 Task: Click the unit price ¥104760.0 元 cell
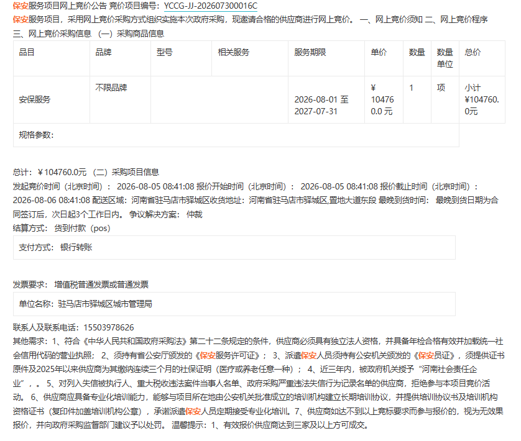click(384, 99)
